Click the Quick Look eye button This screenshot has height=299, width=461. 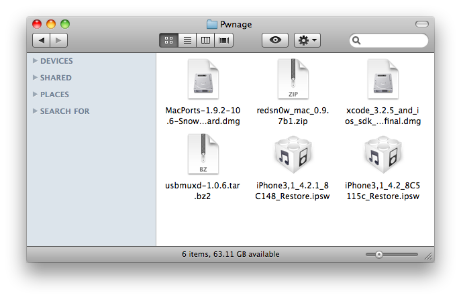(x=275, y=40)
